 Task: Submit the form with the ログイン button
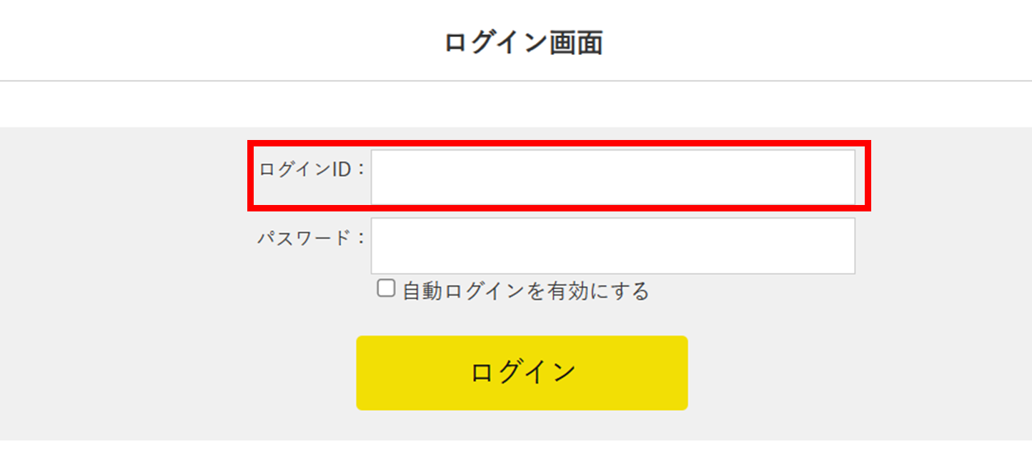(x=522, y=373)
